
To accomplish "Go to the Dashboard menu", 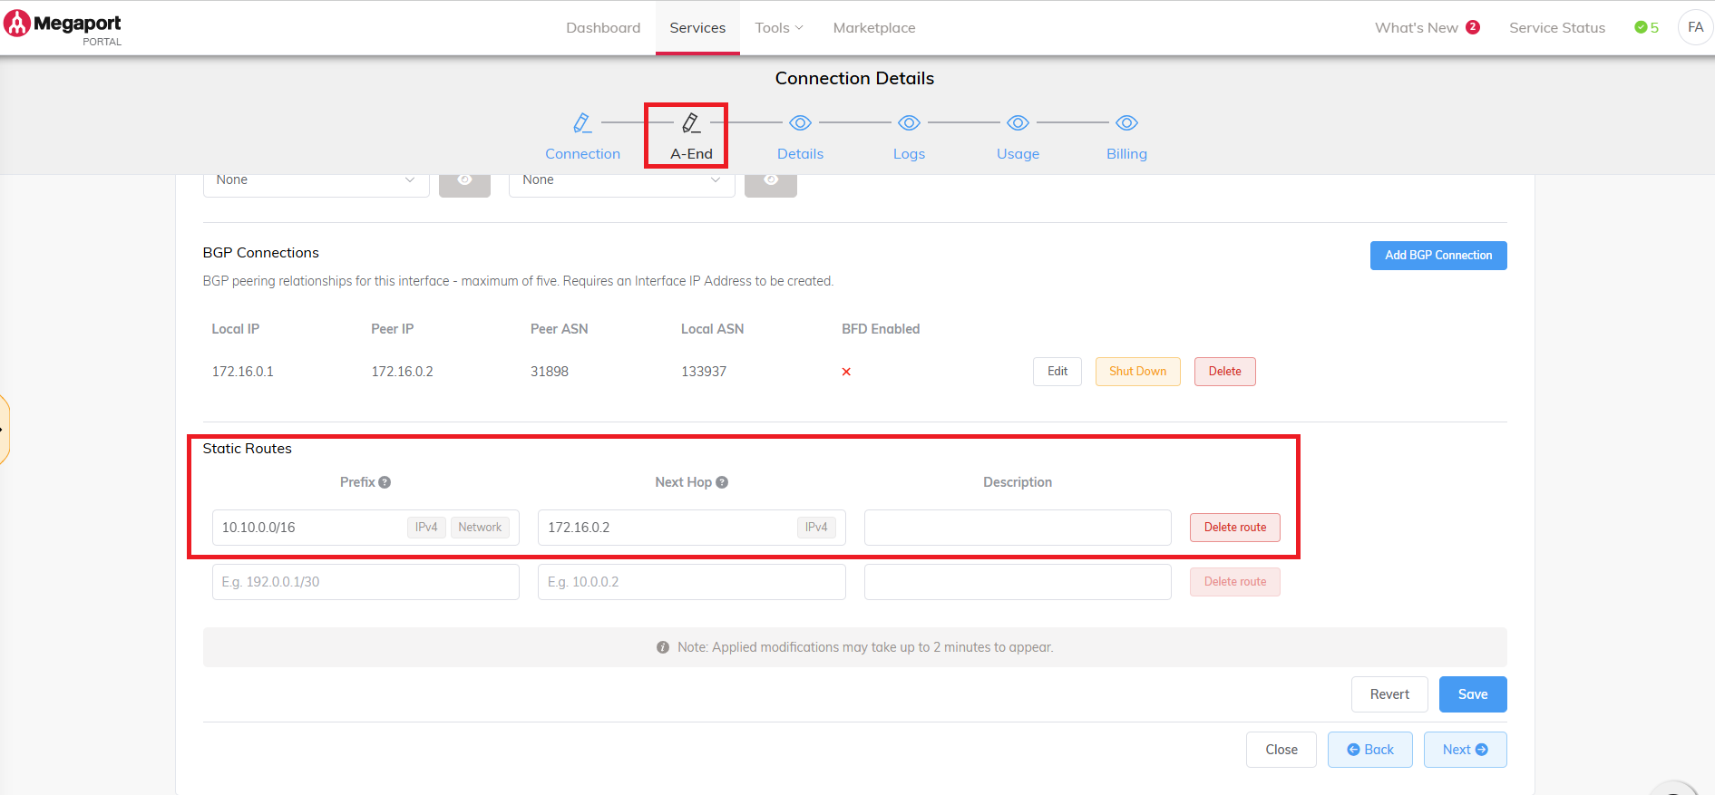I will pyautogui.click(x=603, y=28).
